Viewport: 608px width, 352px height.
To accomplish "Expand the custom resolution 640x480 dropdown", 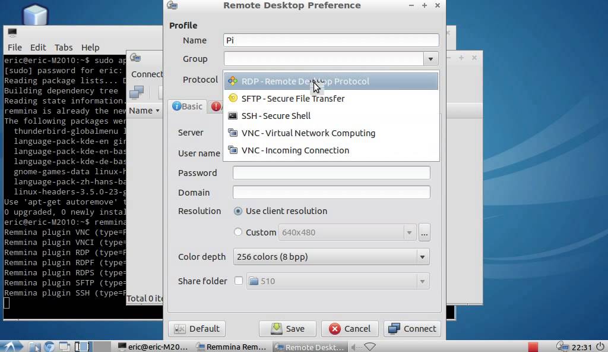I will tap(409, 232).
